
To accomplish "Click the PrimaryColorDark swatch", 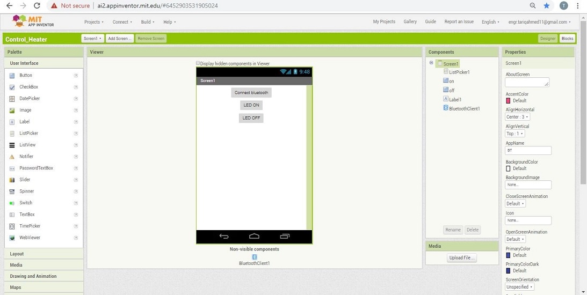I will [x=508, y=271].
